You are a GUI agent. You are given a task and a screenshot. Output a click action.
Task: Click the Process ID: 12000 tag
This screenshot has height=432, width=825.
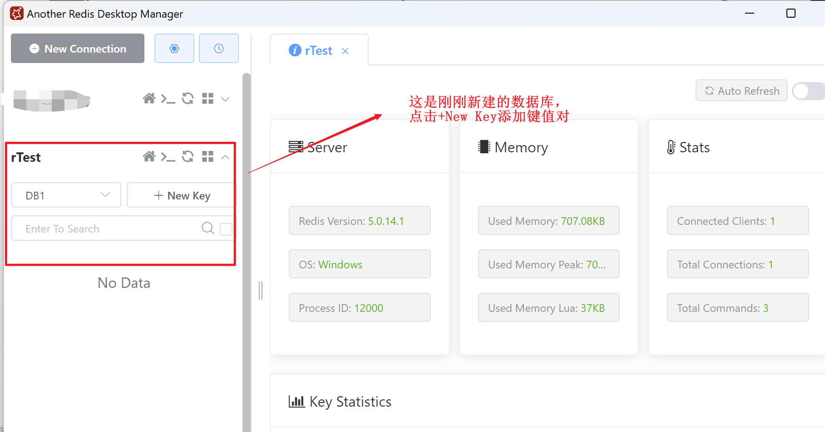tap(360, 308)
